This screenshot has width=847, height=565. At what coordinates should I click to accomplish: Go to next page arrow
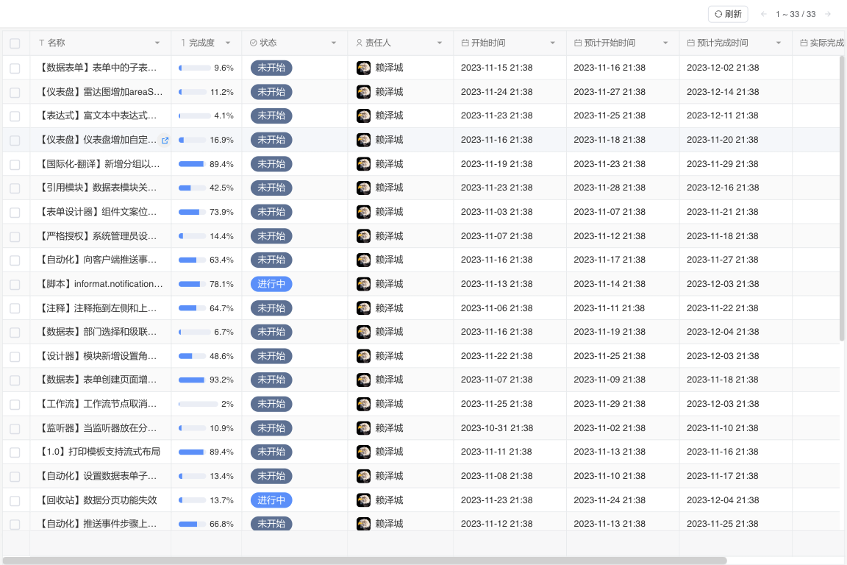pos(828,14)
